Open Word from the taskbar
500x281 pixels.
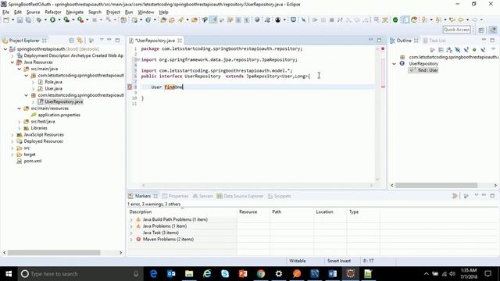click(x=332, y=274)
